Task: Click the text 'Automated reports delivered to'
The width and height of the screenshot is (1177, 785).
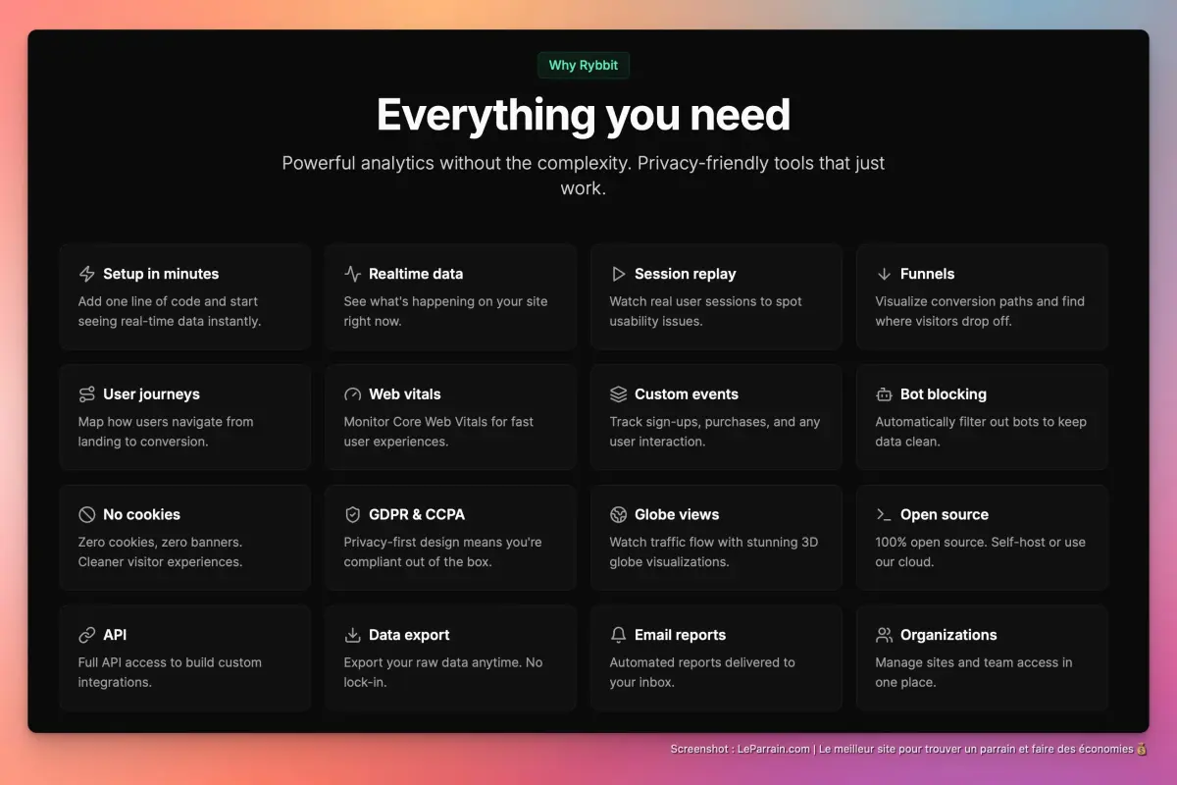Action: tap(702, 662)
